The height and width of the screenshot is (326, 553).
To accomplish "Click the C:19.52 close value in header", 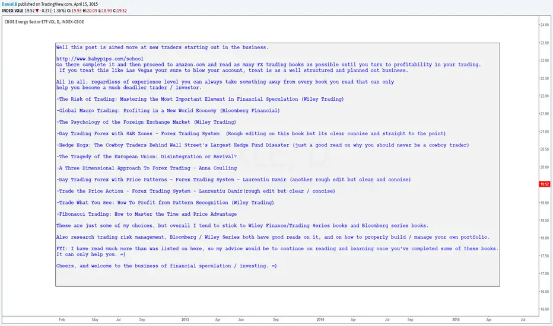I will (120, 11).
